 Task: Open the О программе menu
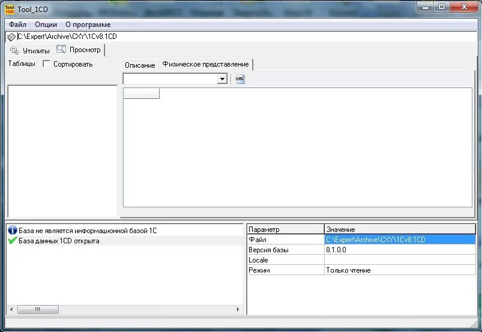click(x=88, y=25)
